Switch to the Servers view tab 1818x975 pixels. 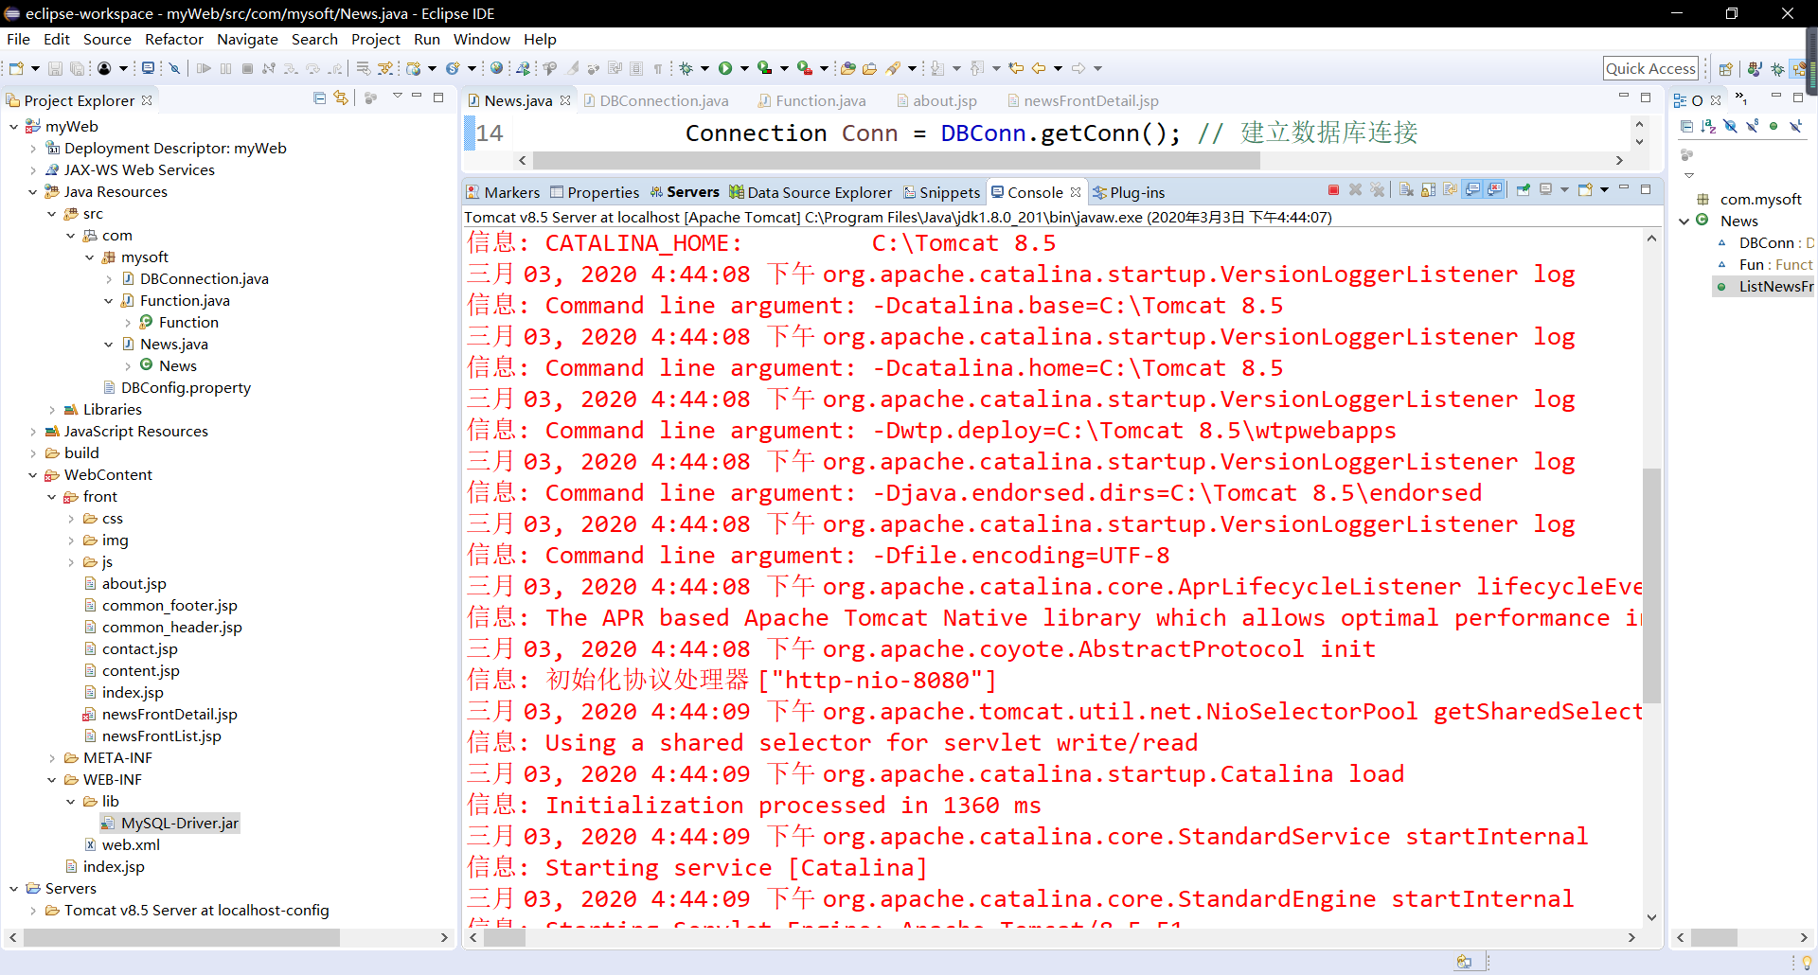coord(685,191)
